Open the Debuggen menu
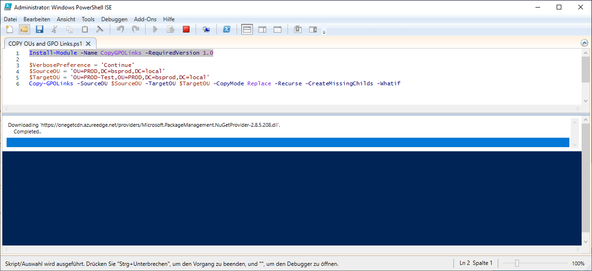This screenshot has width=592, height=271. pyautogui.click(x=114, y=19)
